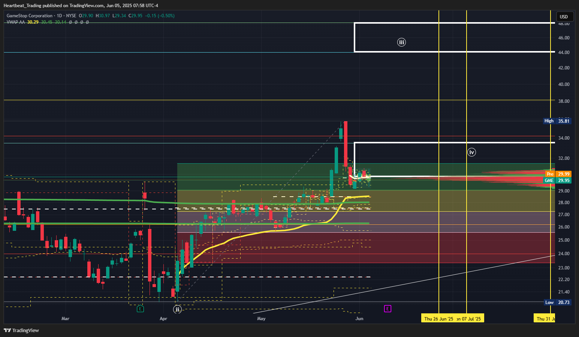Click the 23.00 price axis label
Image resolution: width=579 pixels, height=337 pixels.
[x=564, y=268]
